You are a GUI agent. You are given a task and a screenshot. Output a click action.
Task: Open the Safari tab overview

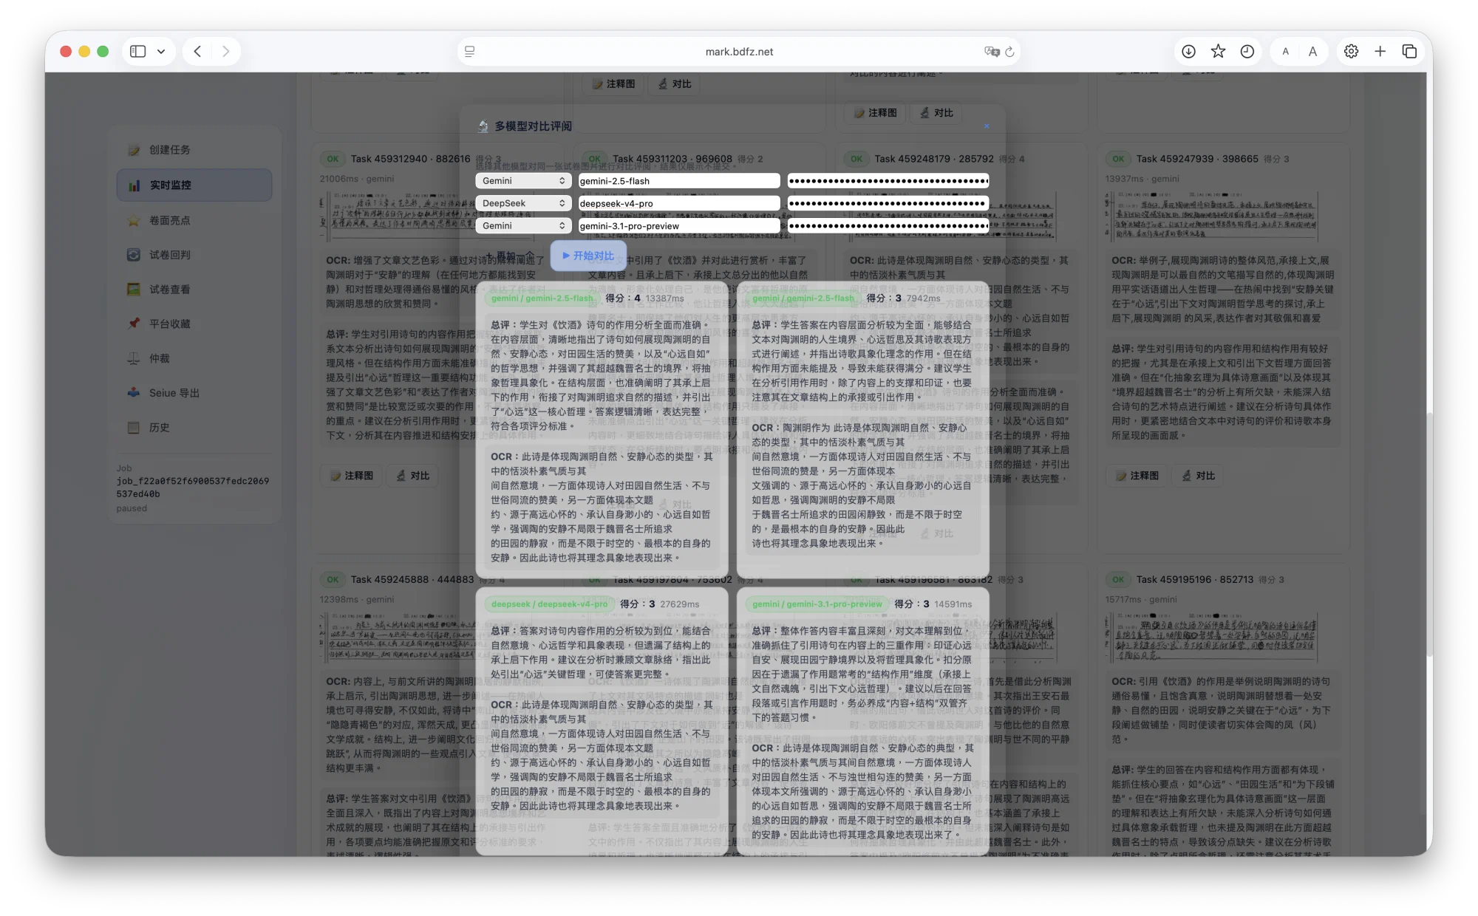1409,51
